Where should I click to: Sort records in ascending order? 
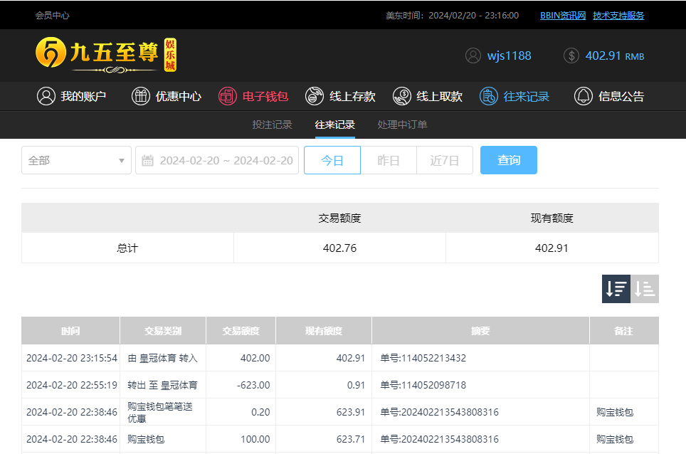point(645,289)
